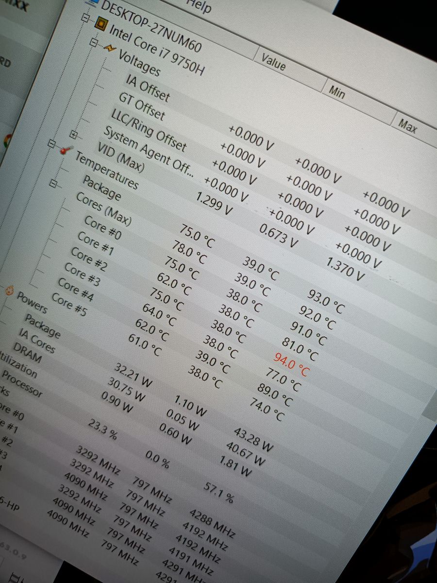Image resolution: width=437 pixels, height=583 pixels.
Task: Click the CPU chip icon beside Intel Core i7
Action: [x=101, y=24]
